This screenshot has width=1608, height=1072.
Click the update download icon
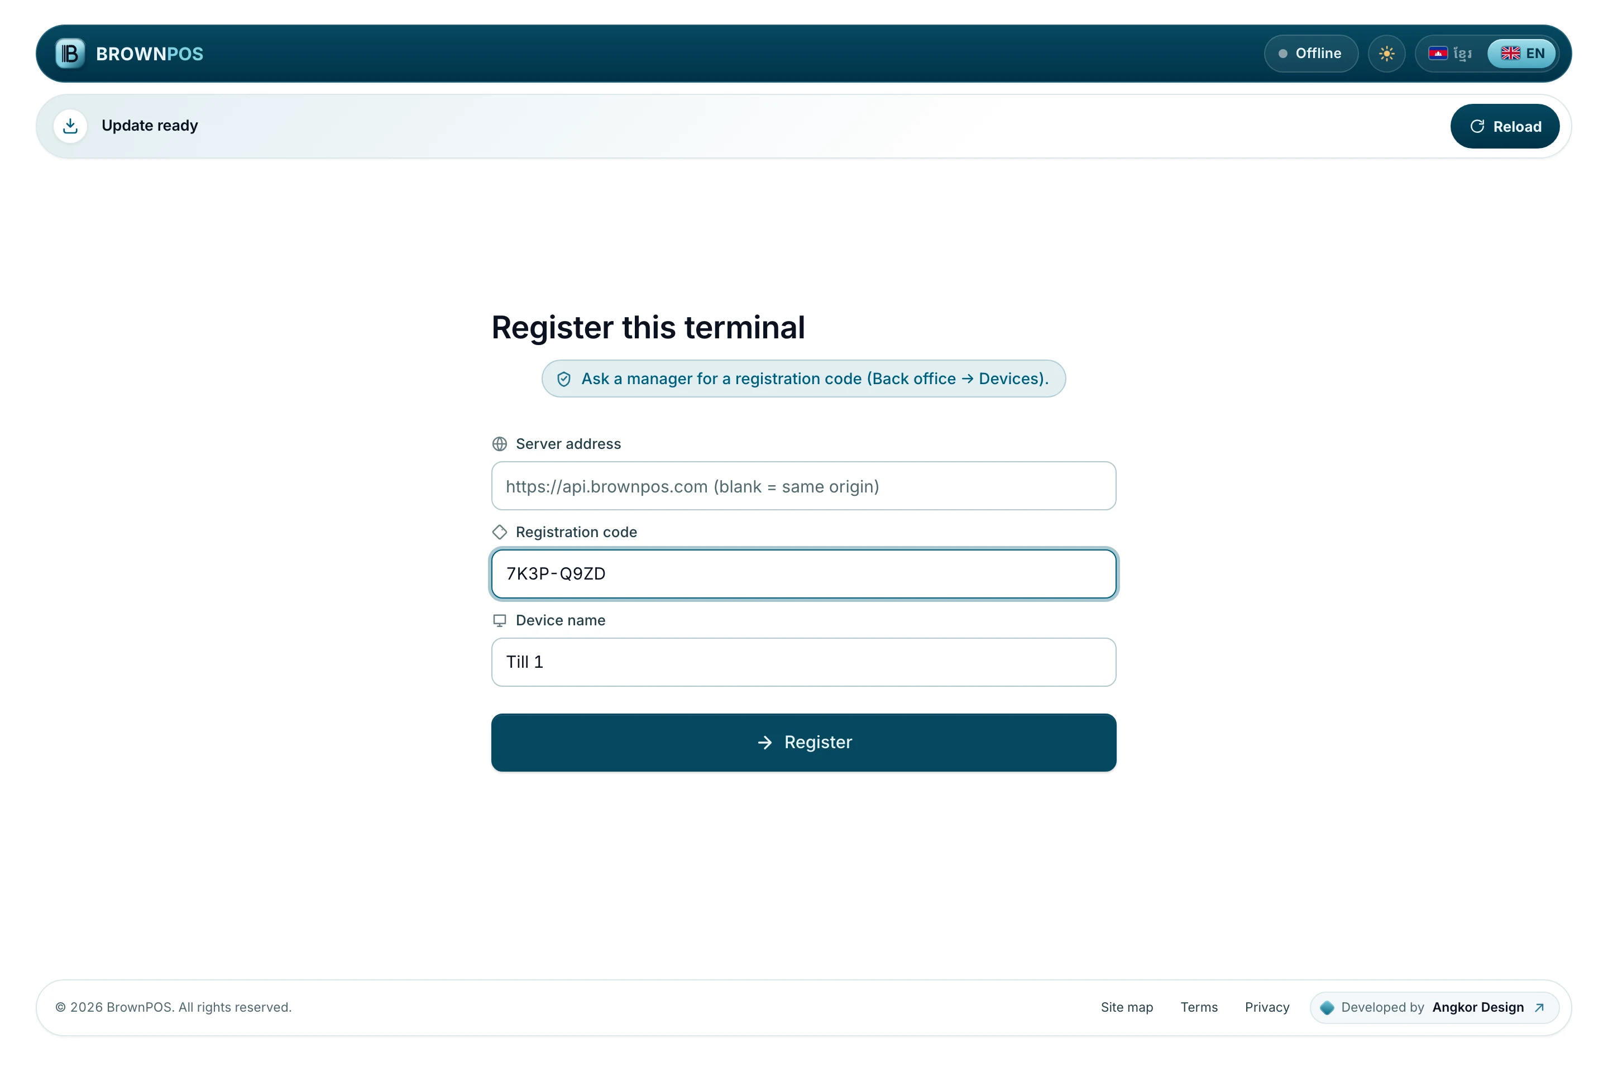(70, 126)
